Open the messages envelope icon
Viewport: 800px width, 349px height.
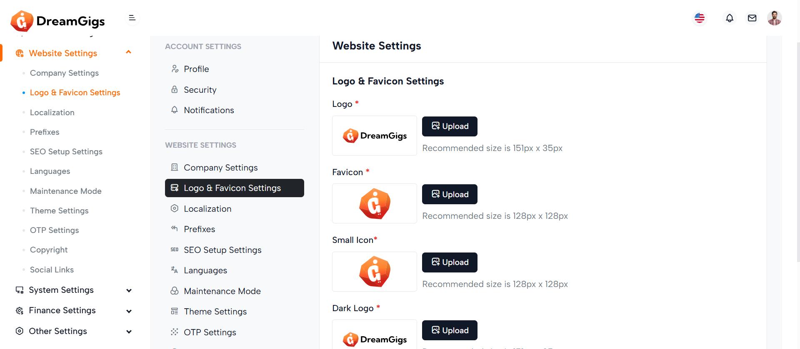click(752, 18)
